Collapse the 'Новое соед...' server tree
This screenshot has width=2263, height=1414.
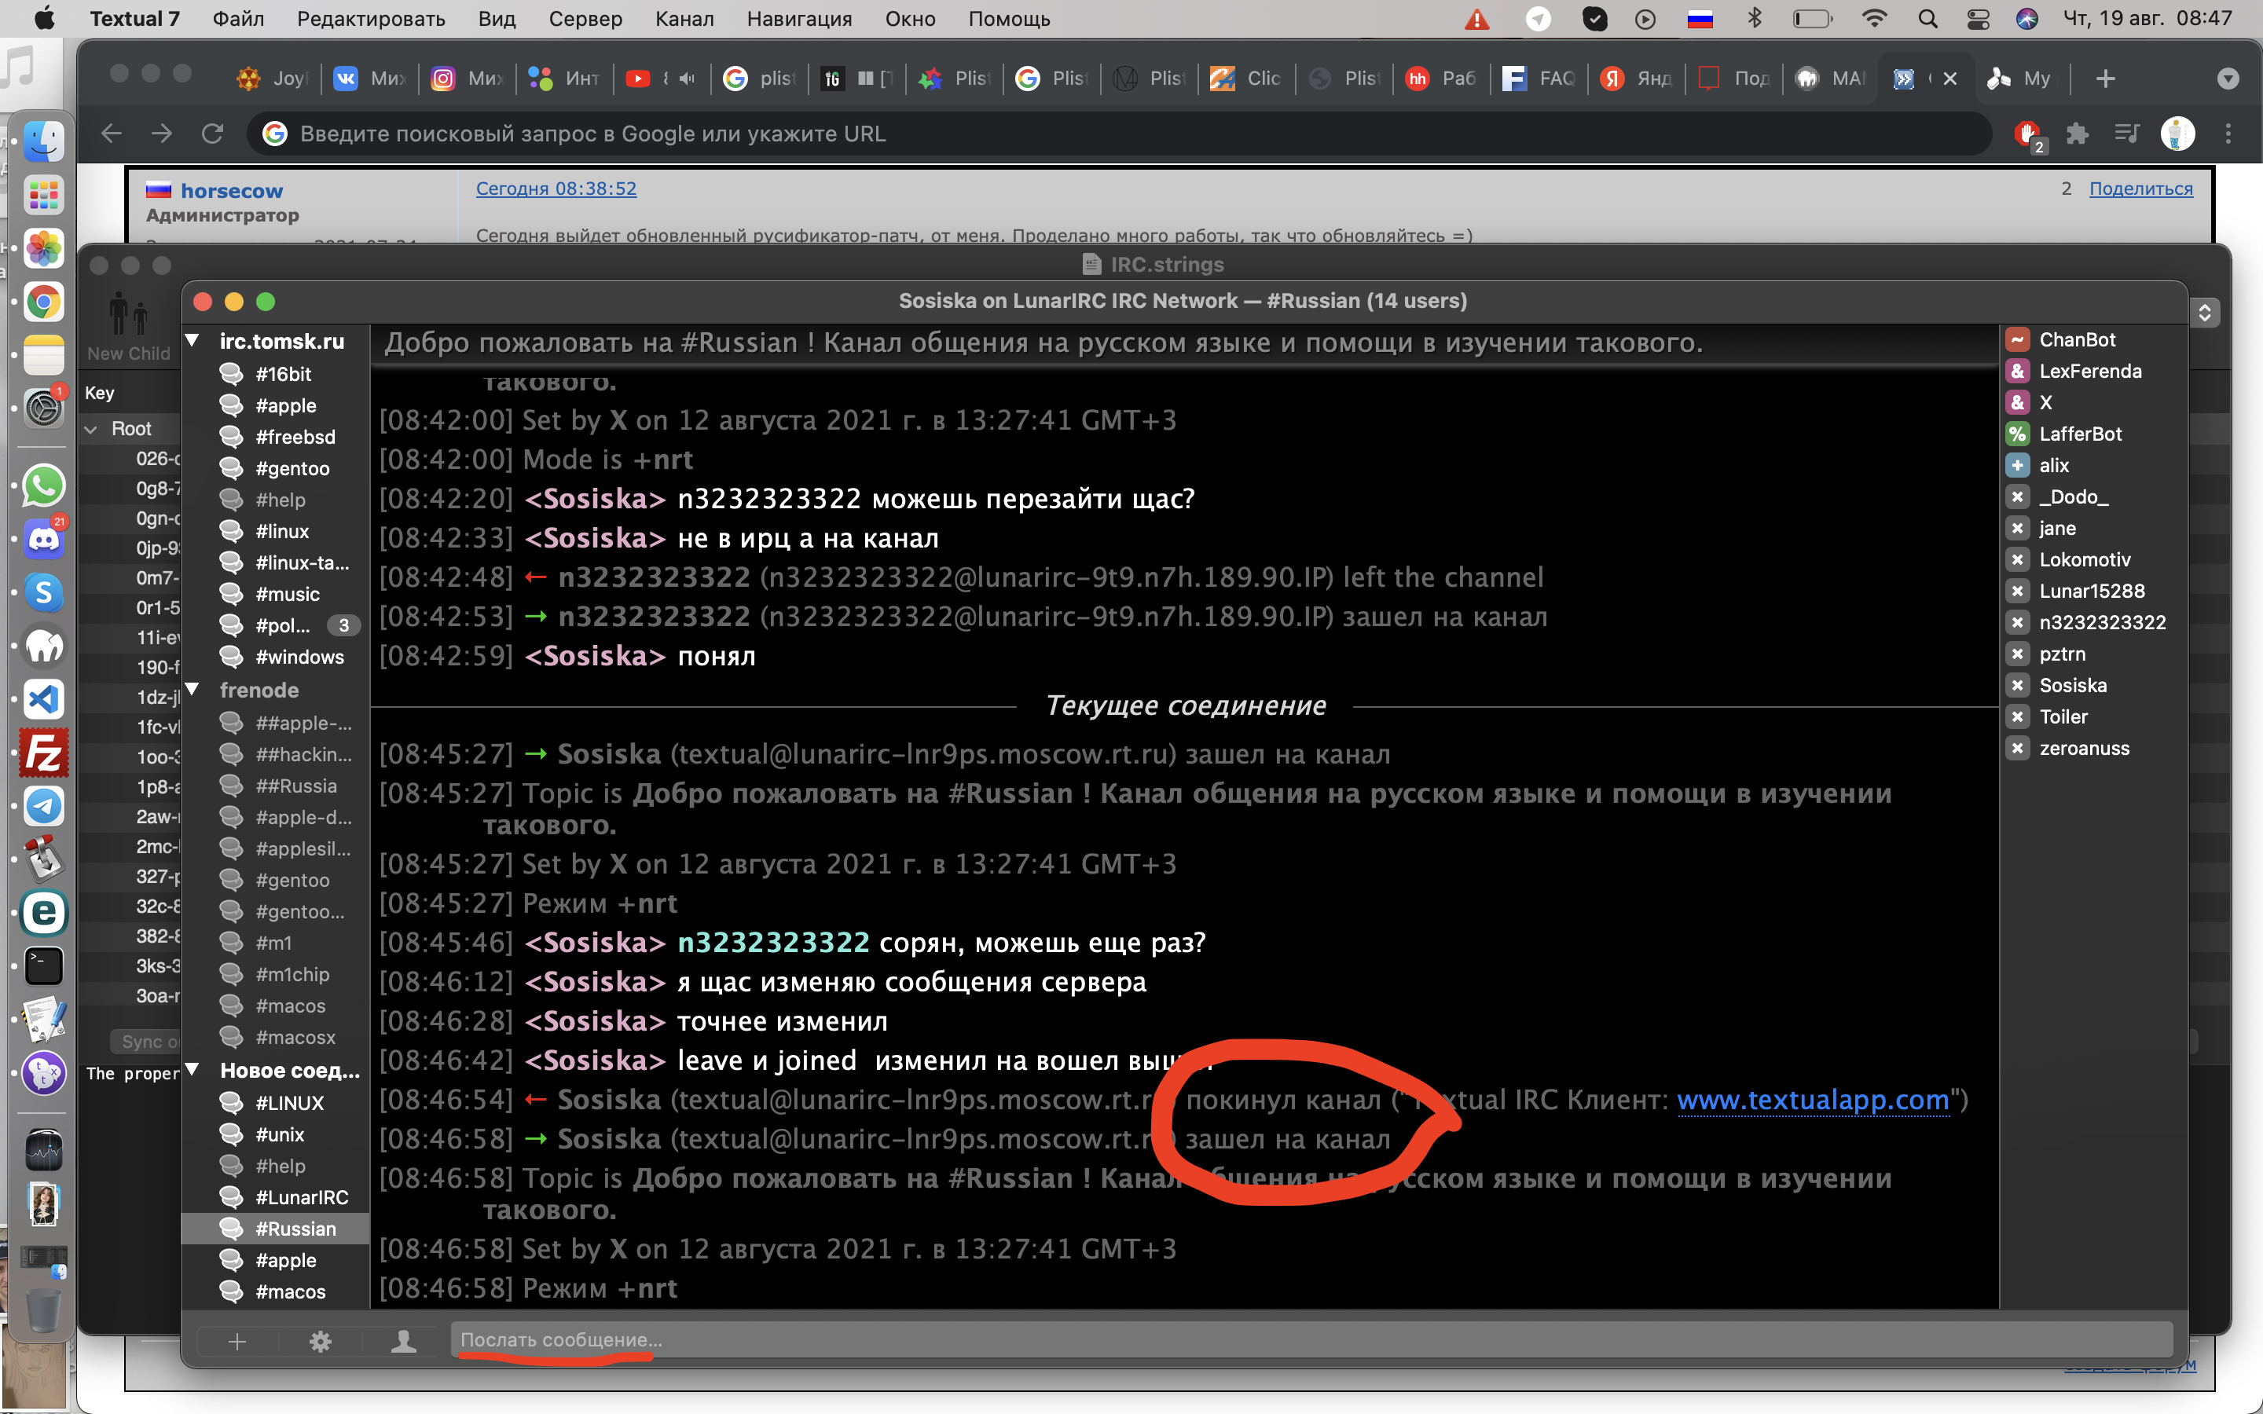click(193, 1069)
